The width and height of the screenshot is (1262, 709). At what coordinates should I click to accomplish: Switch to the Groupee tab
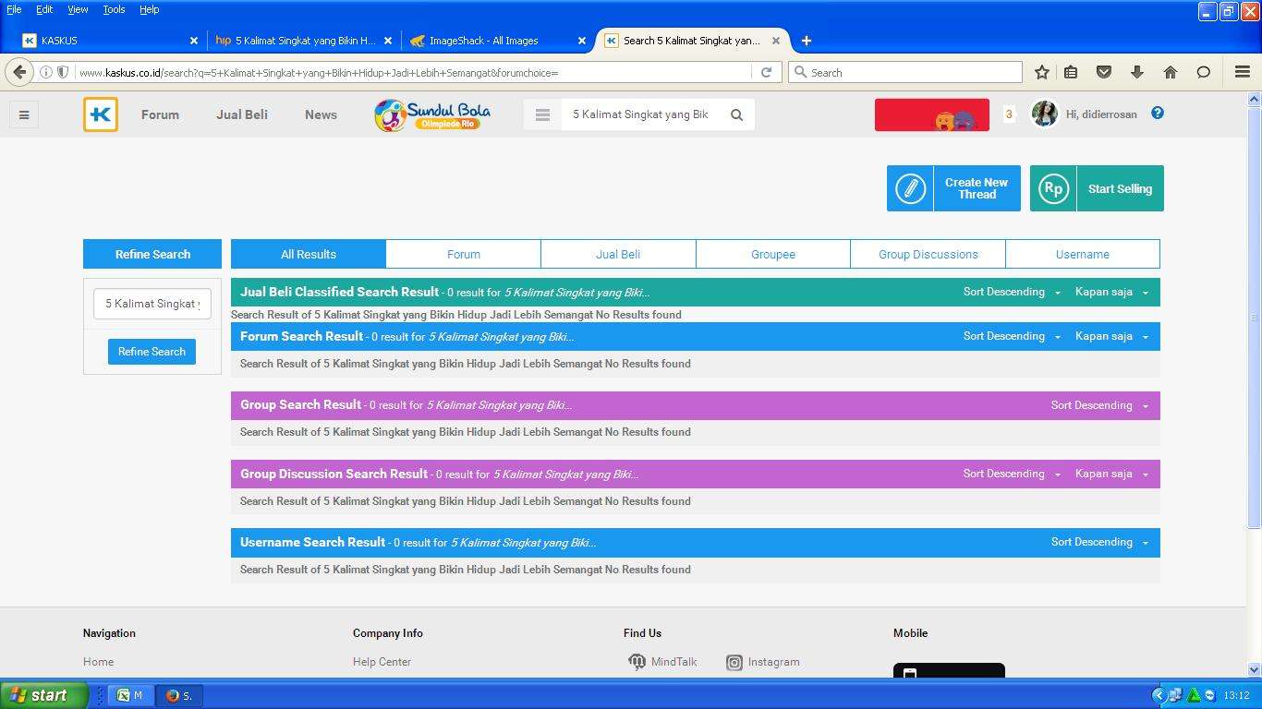coord(772,254)
